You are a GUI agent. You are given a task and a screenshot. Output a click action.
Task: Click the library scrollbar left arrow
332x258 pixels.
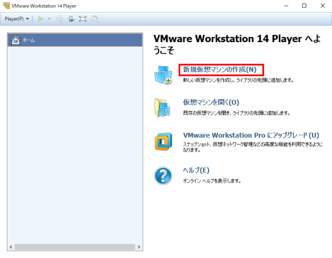(11, 247)
